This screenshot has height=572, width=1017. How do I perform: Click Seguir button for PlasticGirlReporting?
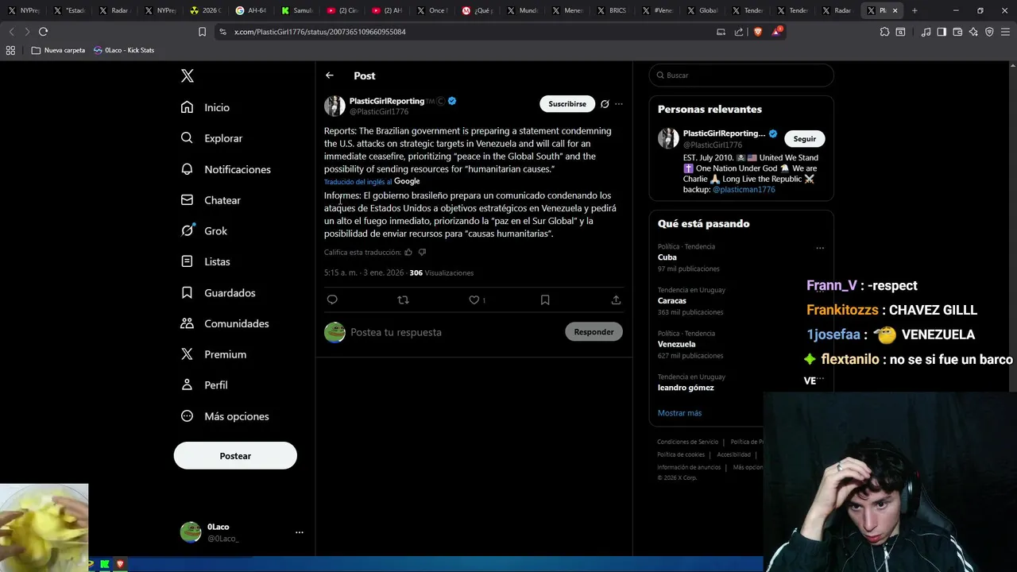coord(804,139)
